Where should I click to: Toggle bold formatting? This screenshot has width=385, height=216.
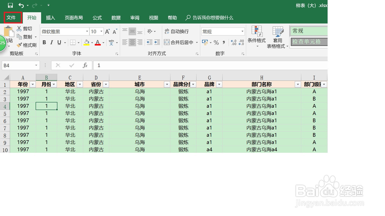click(x=44, y=42)
